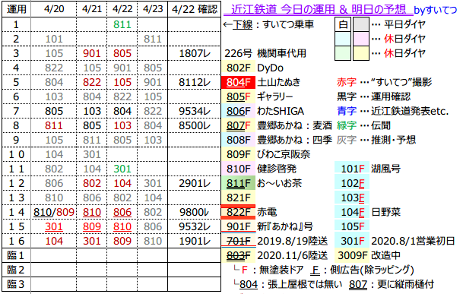Select the 4/21 column header
This screenshot has width=463, height=294.
click(x=92, y=9)
